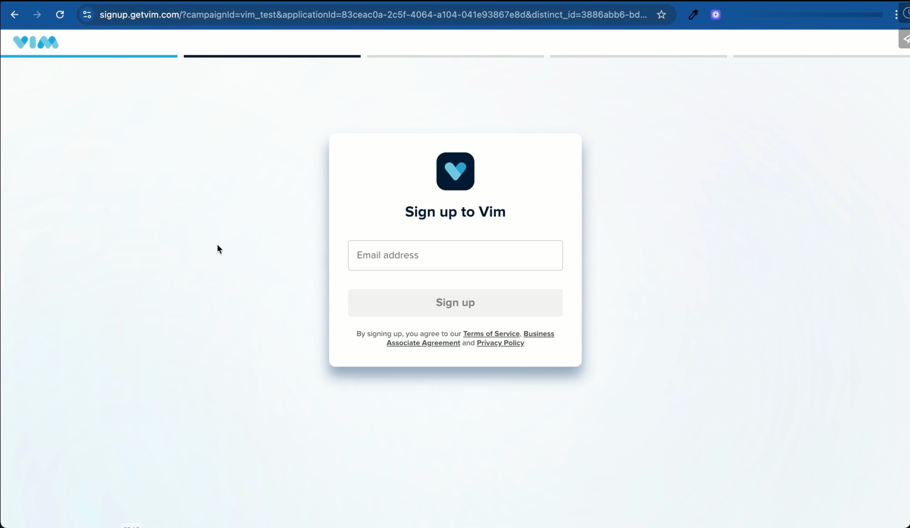The image size is (910, 528).
Task: Click the gray paper plane side tab
Action: click(x=905, y=39)
